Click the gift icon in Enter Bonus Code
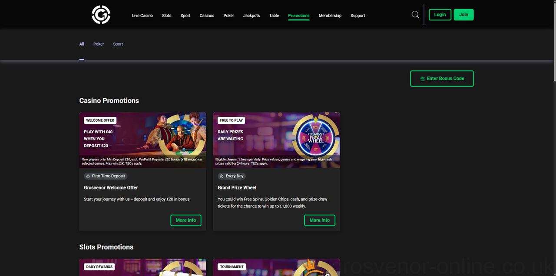 [x=422, y=79]
